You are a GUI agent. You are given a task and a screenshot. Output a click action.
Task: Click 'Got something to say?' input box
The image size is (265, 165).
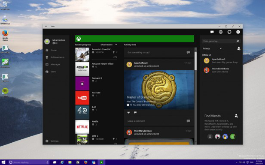(159, 52)
